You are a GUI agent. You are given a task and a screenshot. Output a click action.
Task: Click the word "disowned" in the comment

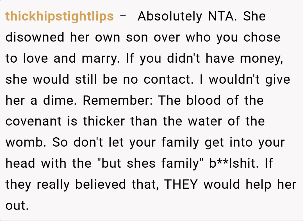[35, 38]
